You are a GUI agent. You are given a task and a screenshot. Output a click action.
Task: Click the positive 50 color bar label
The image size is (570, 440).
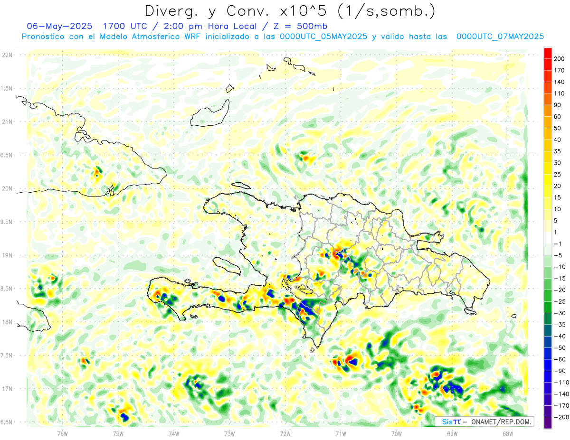[558, 128]
